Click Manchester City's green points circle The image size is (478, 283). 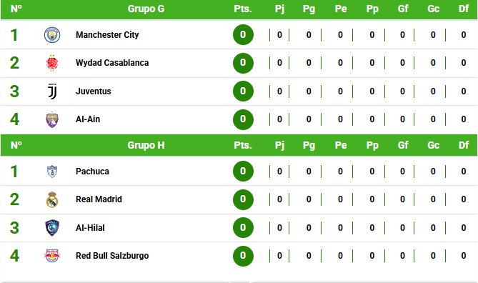(x=243, y=35)
